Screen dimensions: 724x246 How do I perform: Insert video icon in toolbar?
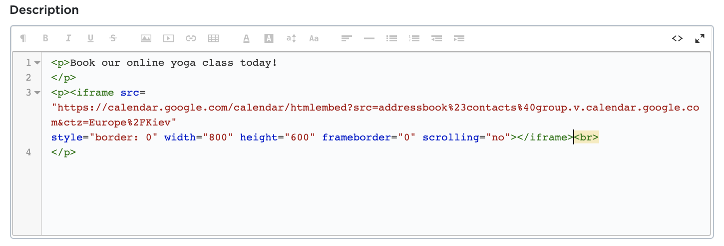pyautogui.click(x=168, y=38)
